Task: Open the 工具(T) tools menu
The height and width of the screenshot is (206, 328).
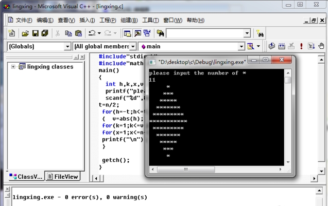Action: [x=150, y=21]
